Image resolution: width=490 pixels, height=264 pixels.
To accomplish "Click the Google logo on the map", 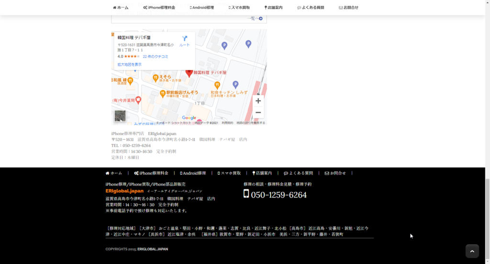I will pyautogui.click(x=189, y=118).
